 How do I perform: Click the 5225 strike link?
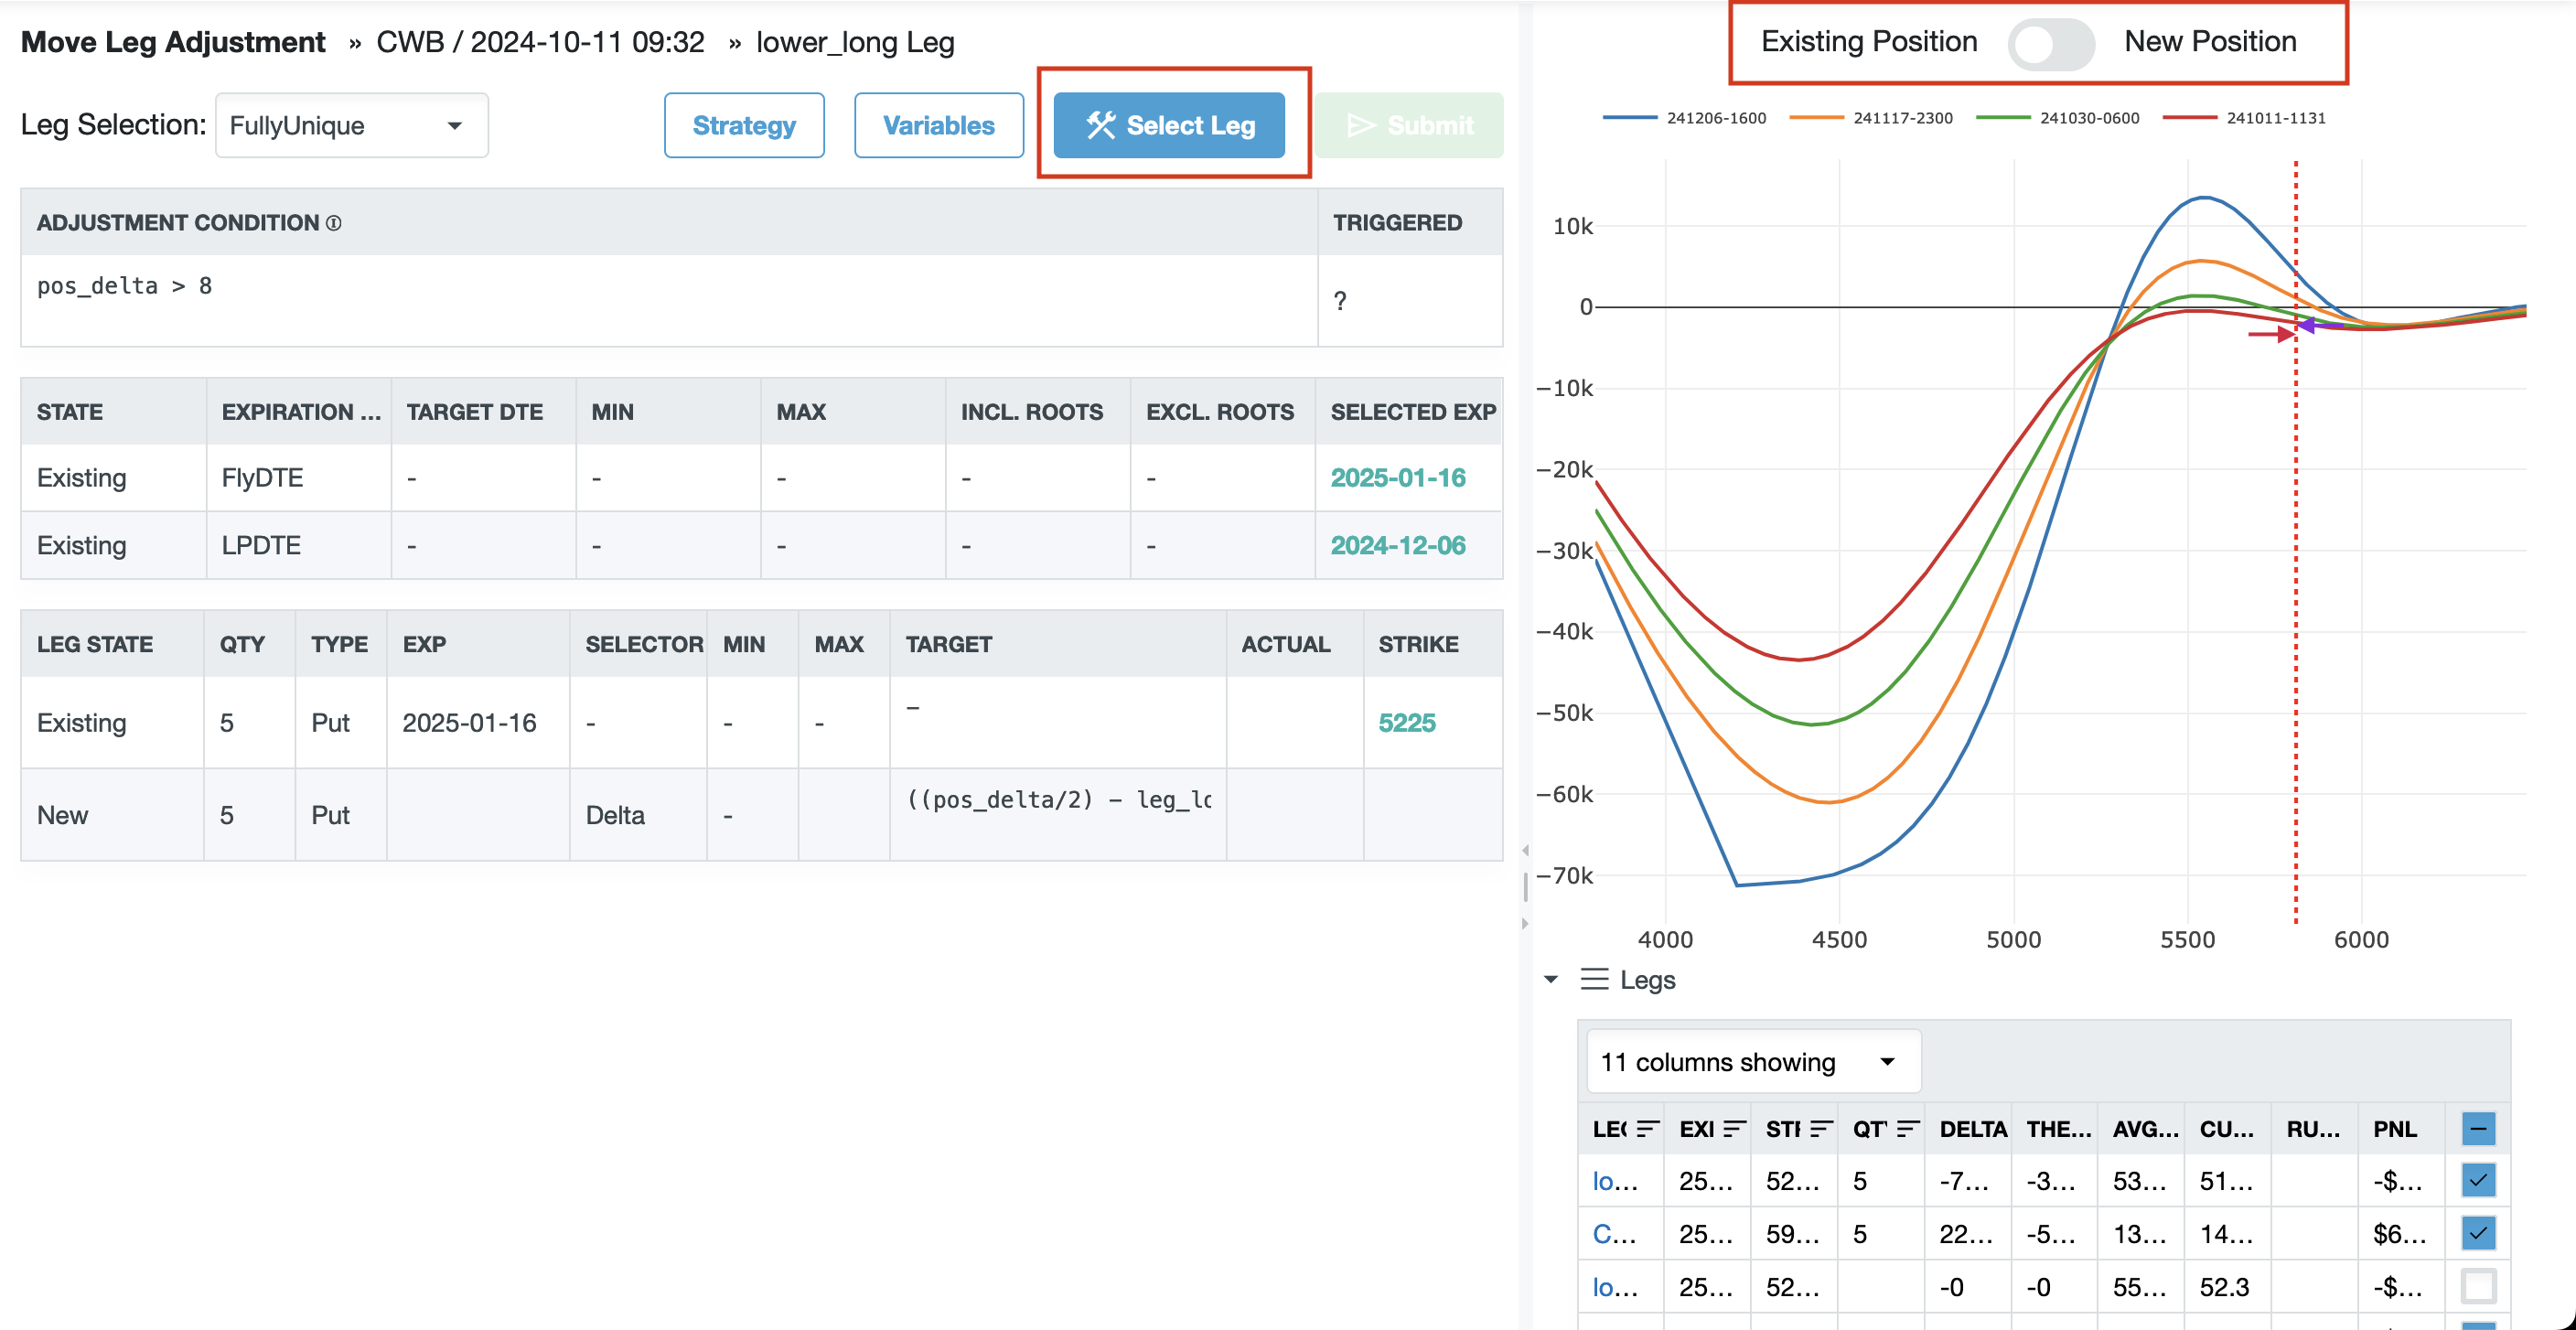1406,723
